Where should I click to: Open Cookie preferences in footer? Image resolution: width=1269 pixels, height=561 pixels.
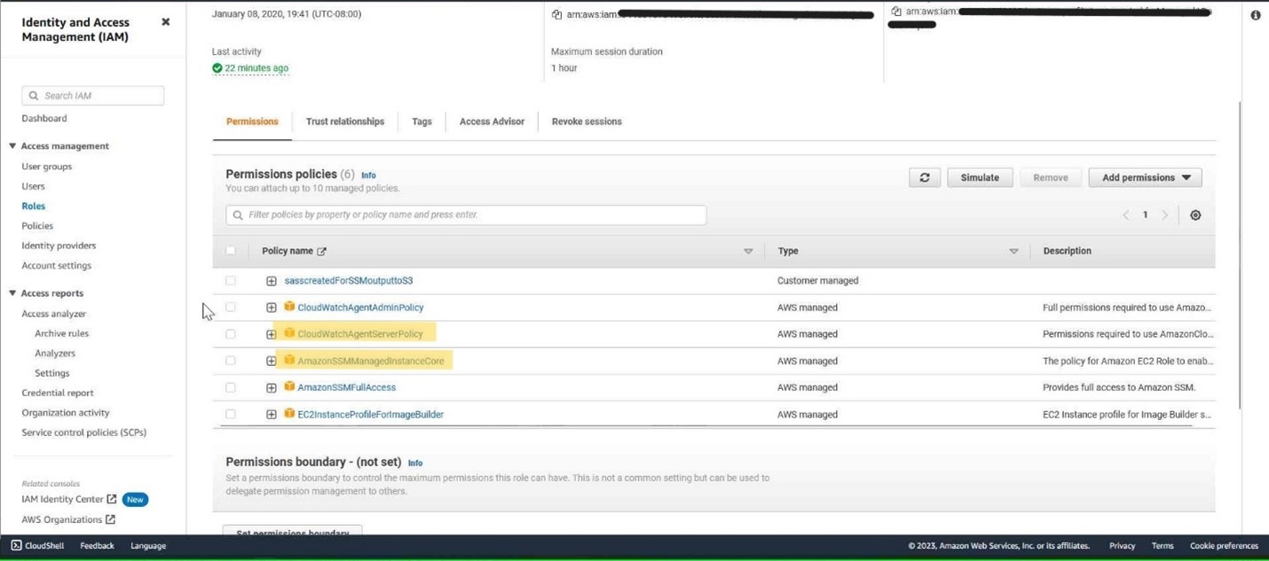tap(1224, 546)
